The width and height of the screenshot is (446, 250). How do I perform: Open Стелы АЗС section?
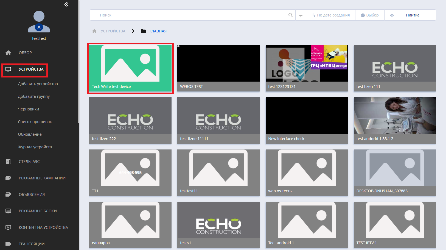[x=29, y=162]
